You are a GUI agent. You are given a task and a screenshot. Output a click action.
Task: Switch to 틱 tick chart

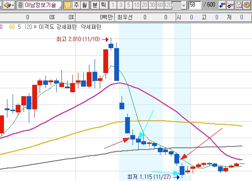click(104, 5)
